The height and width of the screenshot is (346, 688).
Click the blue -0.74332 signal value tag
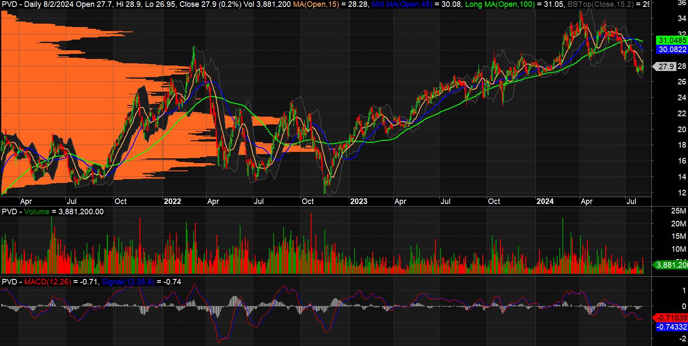tap(671, 327)
